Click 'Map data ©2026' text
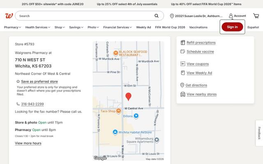The width and height of the screenshot is (263, 164). [x=155, y=159]
